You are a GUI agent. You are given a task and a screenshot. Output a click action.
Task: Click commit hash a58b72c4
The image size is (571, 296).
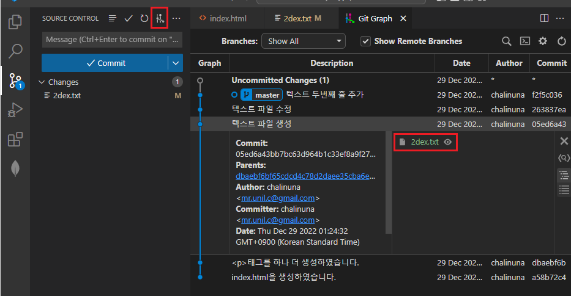[x=549, y=277]
